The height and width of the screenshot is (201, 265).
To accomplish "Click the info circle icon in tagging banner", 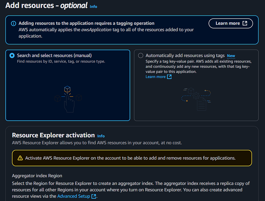I will point(13,24).
